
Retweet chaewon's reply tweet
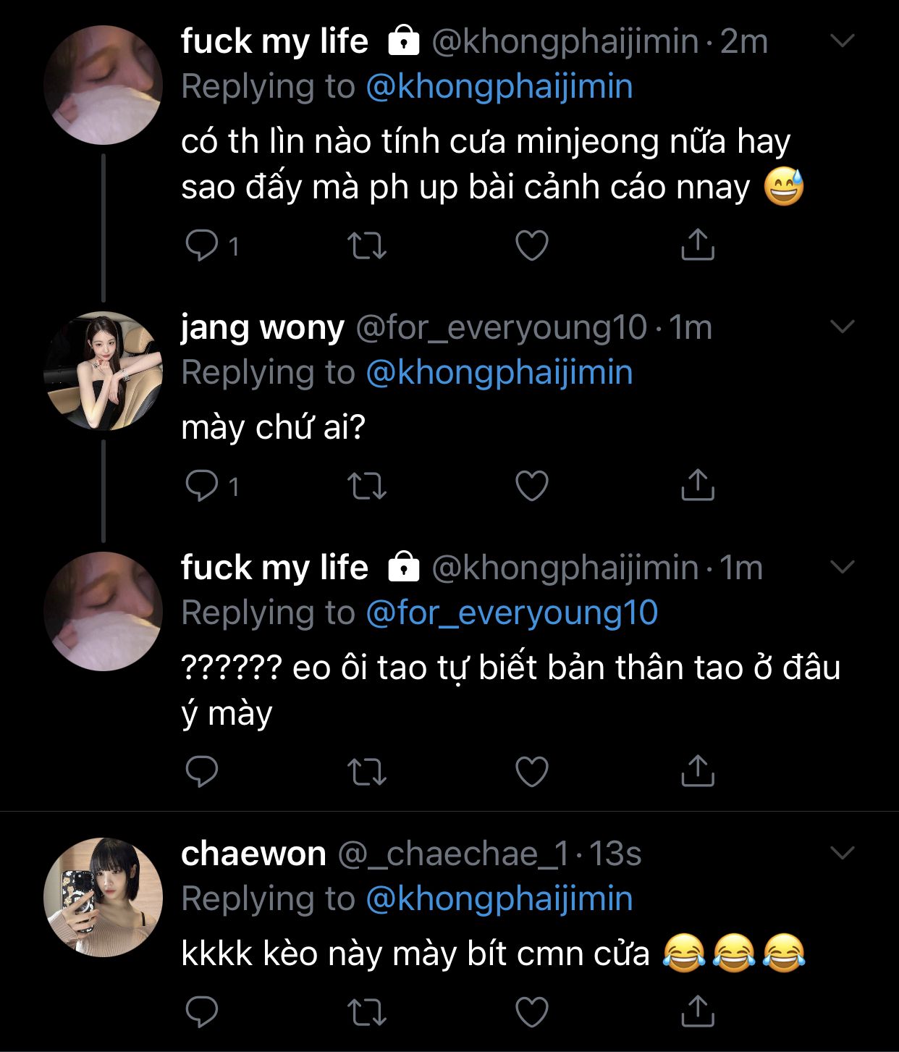tap(367, 1011)
